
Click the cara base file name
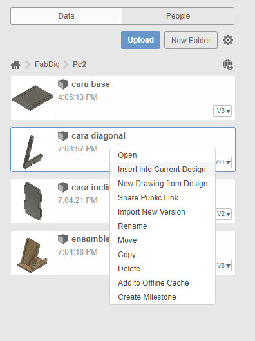[91, 84]
